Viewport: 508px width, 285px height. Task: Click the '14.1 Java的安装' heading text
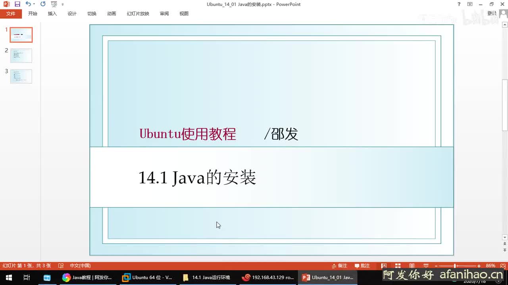pos(197,178)
